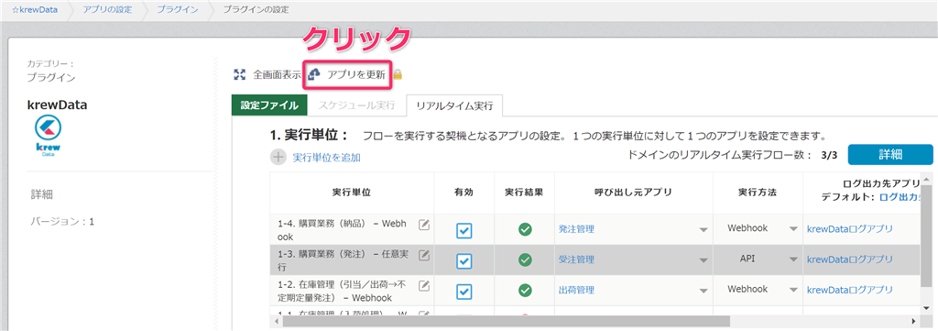
Task: Click the 詳細 button
Action: pos(890,154)
